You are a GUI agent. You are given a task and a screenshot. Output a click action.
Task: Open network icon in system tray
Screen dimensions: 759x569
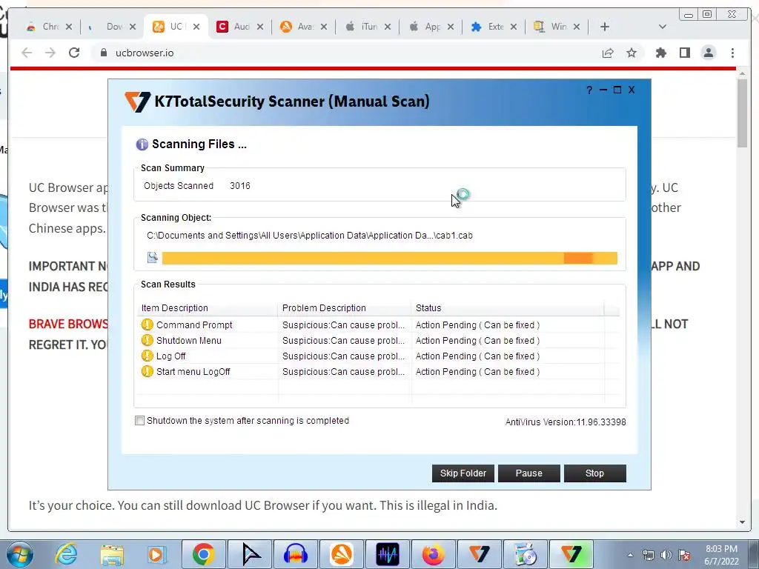[x=648, y=555]
